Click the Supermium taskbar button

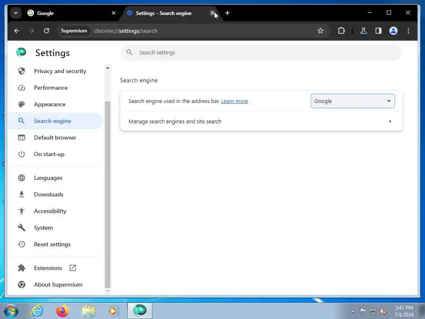(x=140, y=311)
